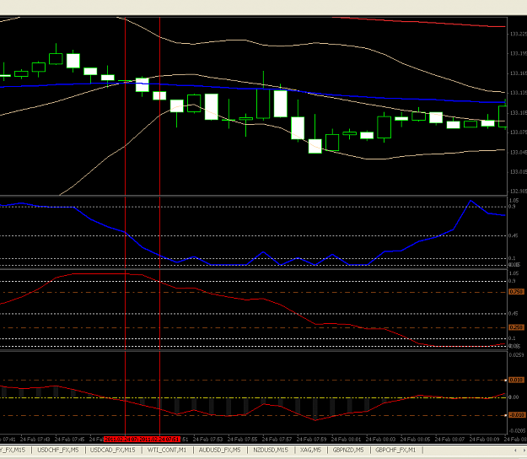Switch to the GBPNZD,M5 tab
The width and height of the screenshot is (527, 459).
tap(348, 450)
